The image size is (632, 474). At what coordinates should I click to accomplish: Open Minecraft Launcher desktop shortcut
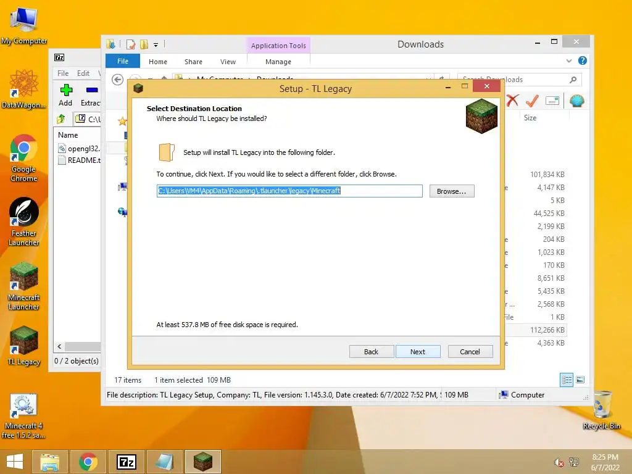24,286
